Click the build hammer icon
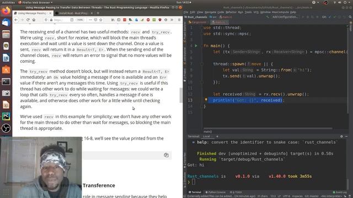The image size is (353, 198). pyautogui.click(x=268, y=17)
